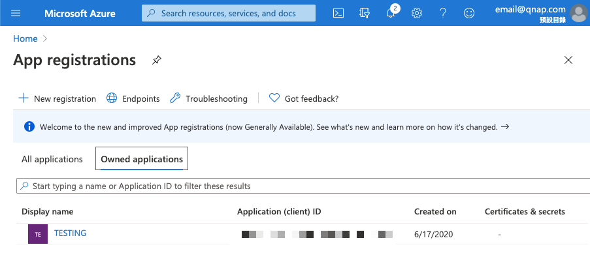Select the Owned applications tab

click(x=142, y=159)
